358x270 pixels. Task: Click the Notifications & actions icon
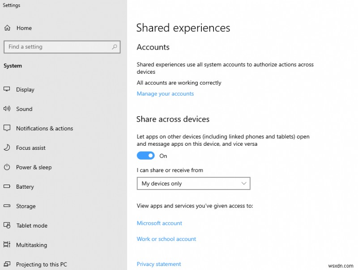click(x=7, y=128)
